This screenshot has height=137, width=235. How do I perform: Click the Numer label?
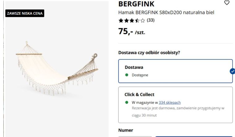tap(126, 130)
